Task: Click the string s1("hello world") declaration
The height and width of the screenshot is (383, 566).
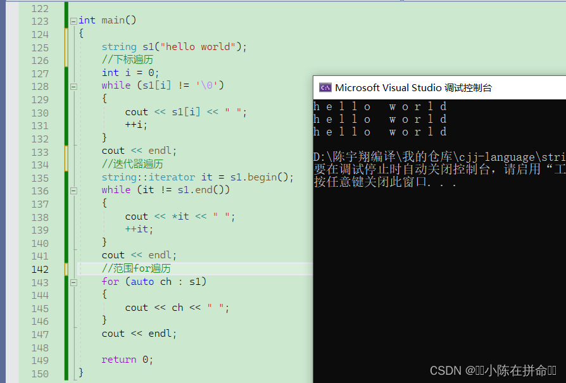Action: pyautogui.click(x=174, y=47)
